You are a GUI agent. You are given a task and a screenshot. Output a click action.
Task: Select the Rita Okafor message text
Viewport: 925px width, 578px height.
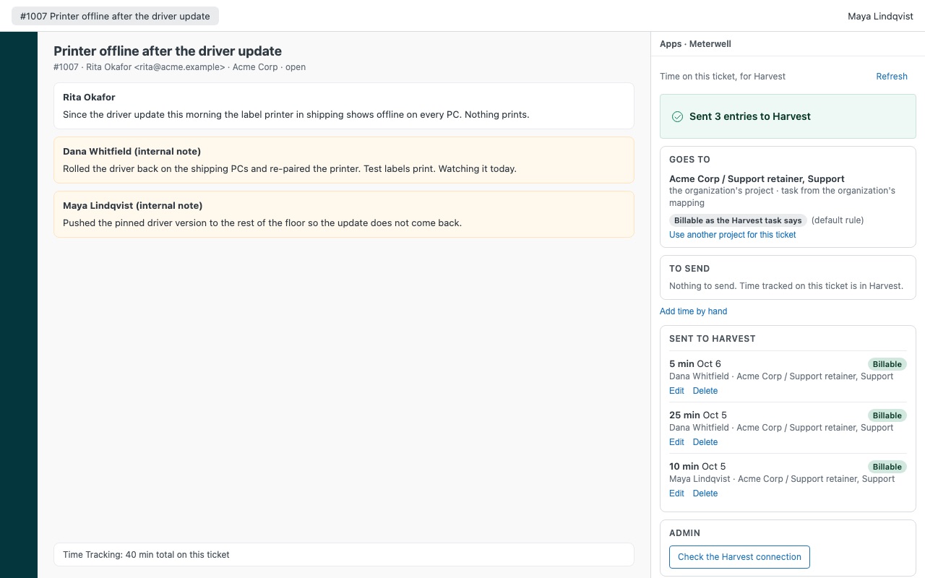click(x=296, y=114)
